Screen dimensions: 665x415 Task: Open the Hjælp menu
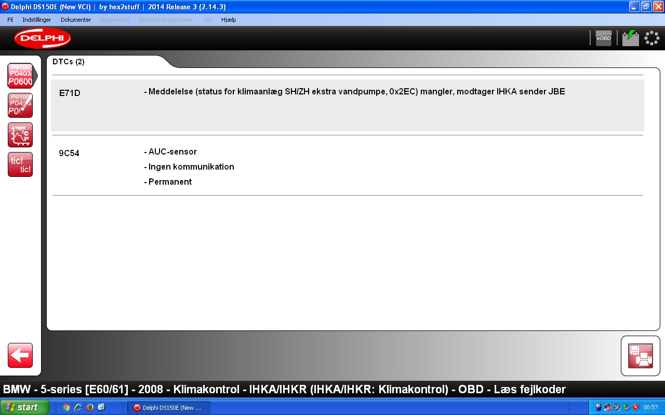tap(229, 20)
